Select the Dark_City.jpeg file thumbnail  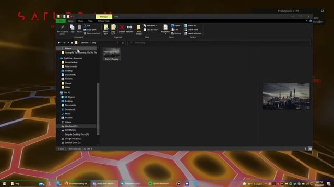click(x=112, y=54)
